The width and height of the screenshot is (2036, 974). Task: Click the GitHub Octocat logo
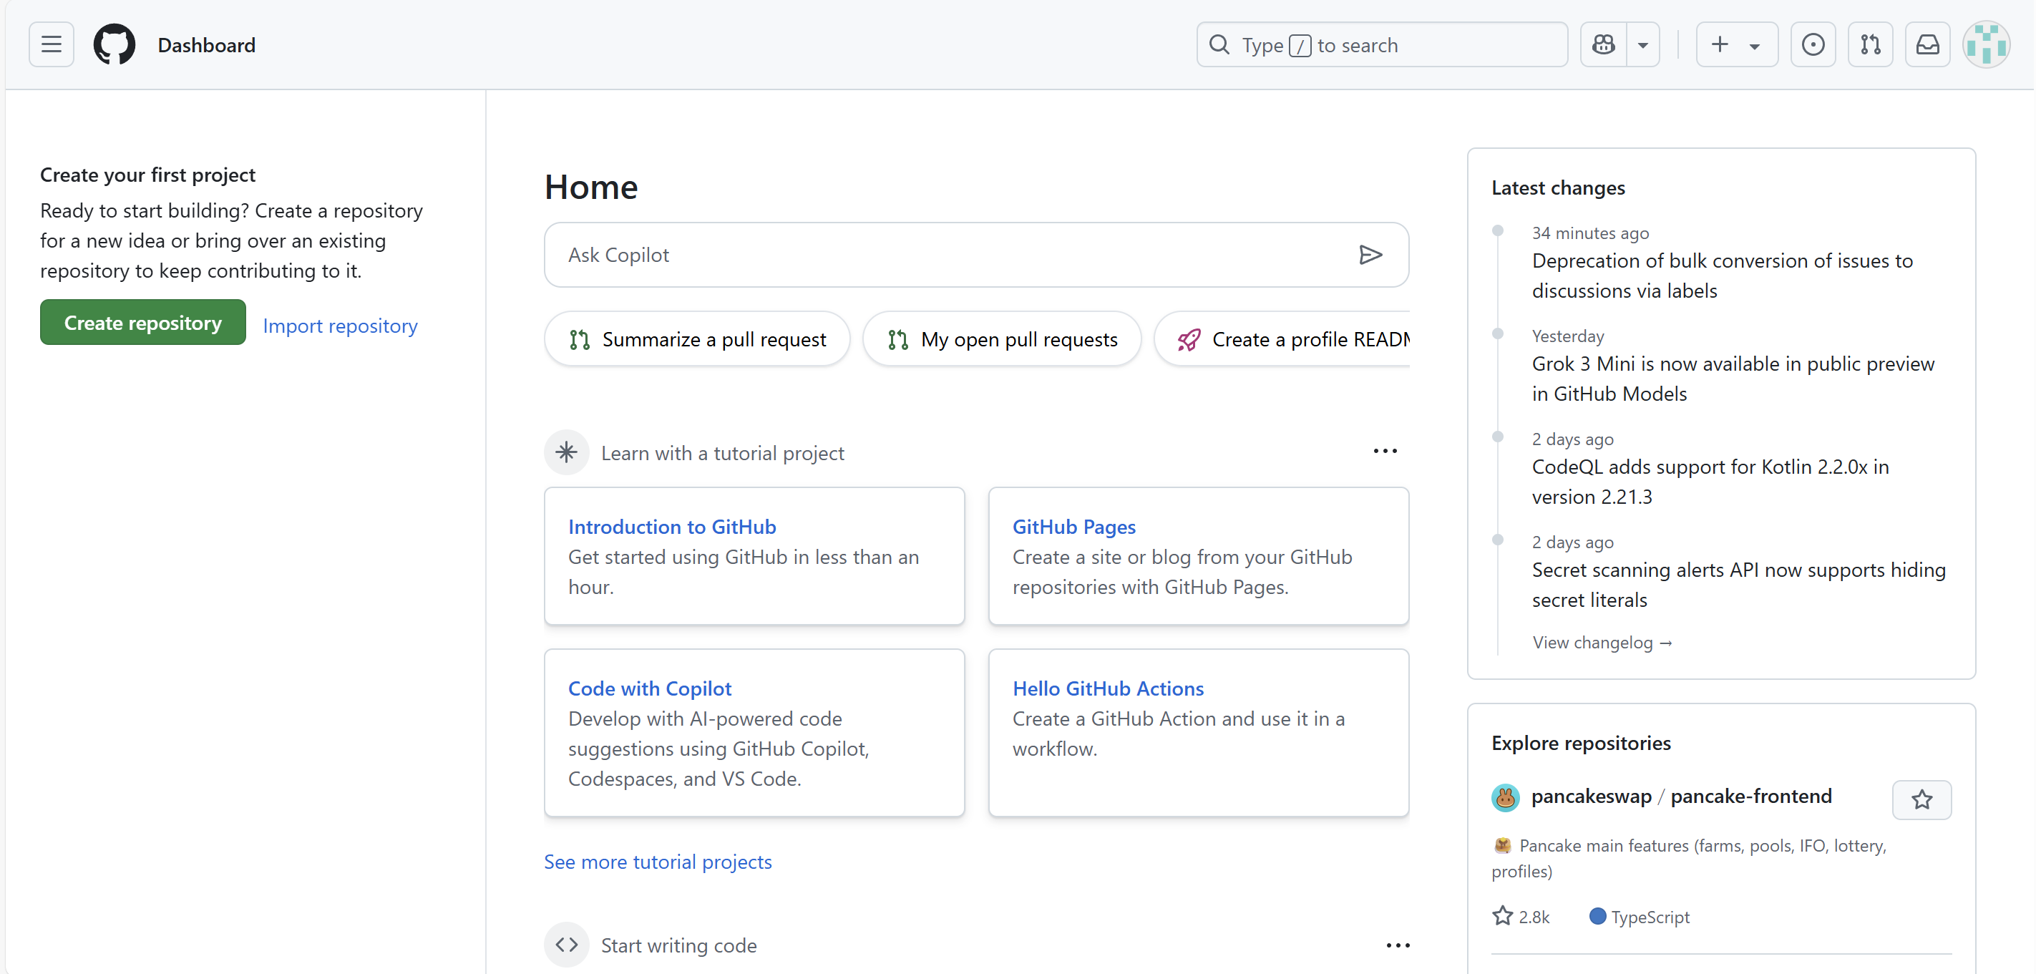tap(115, 45)
